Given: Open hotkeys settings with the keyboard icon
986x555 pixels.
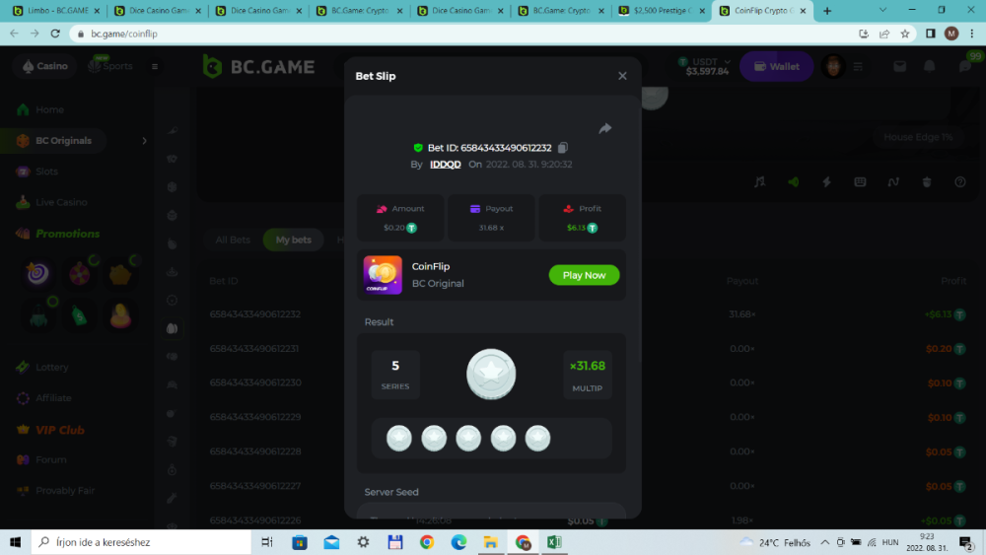Looking at the screenshot, I should 860,182.
